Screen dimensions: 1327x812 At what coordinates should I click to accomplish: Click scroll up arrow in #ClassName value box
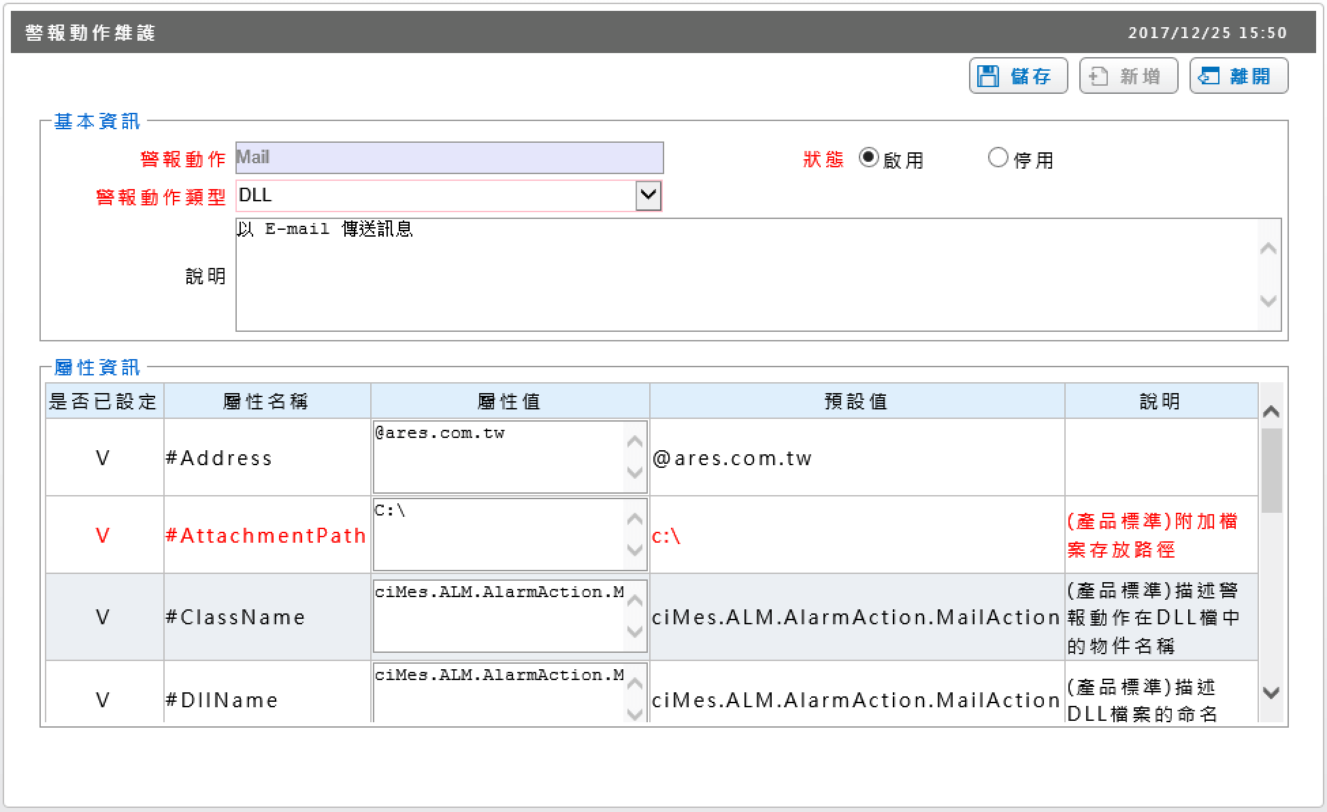(635, 601)
